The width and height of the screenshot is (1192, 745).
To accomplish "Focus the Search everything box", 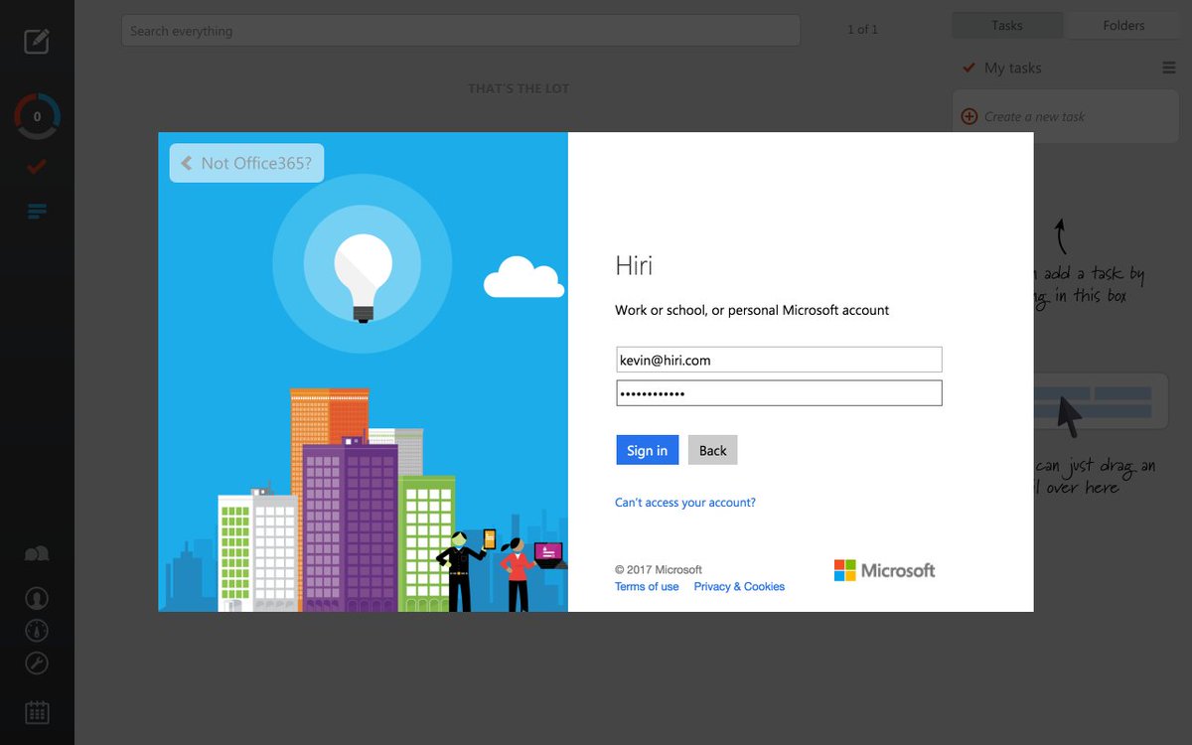I will (461, 31).
